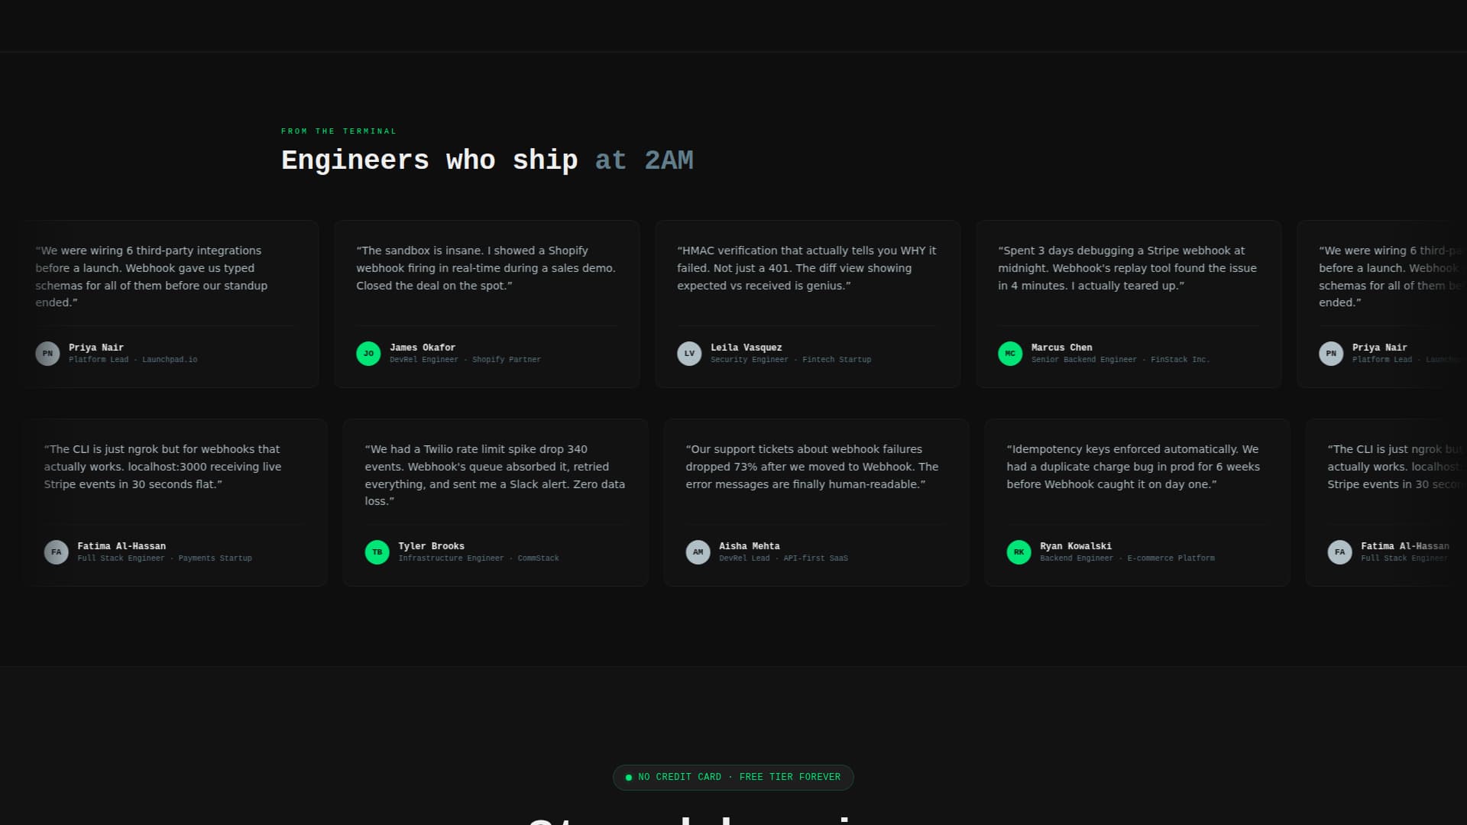Viewport: 1467px width, 825px height.
Task: Select the Stripe webhook debugging testimonial
Action: tap(1129, 304)
